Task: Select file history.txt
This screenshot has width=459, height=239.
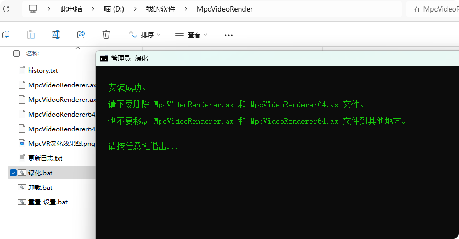Action: tap(43, 70)
